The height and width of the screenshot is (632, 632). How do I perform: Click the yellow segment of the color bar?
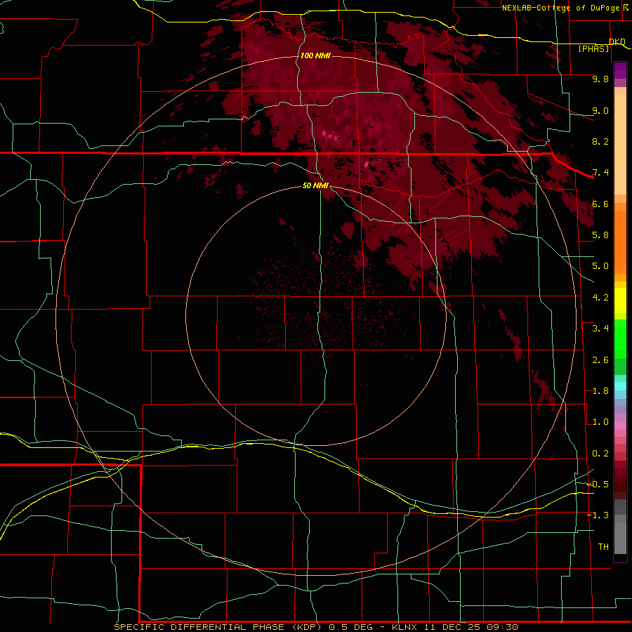coord(620,301)
